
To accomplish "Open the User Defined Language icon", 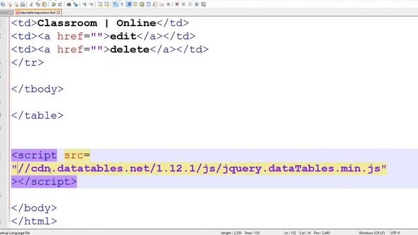I will (135, 5).
